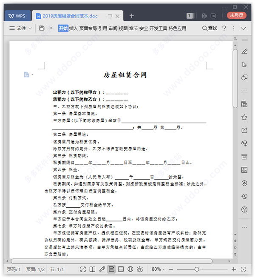Open the 特色应用 ribbon tab

point(177,29)
